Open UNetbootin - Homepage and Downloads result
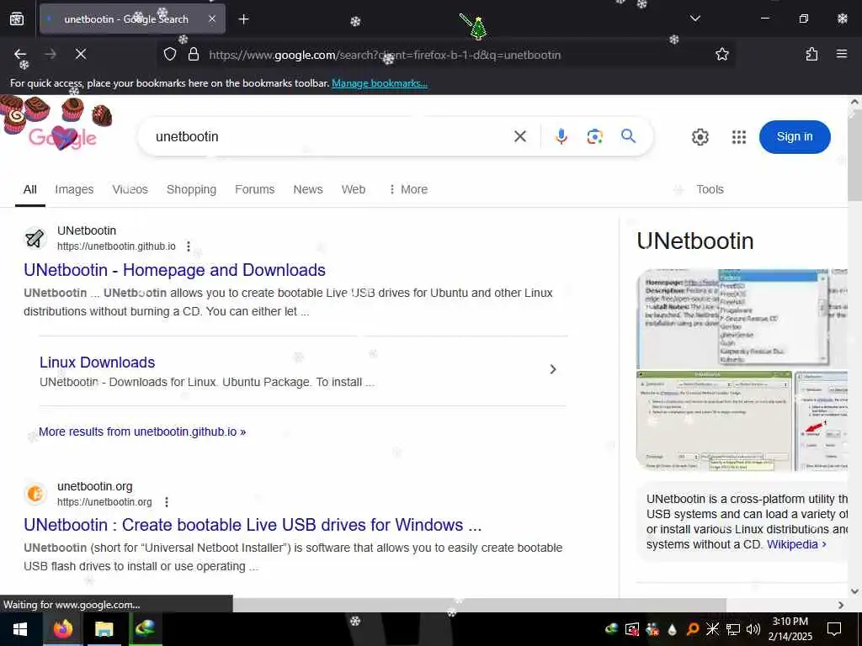The width and height of the screenshot is (862, 646). pyautogui.click(x=175, y=270)
